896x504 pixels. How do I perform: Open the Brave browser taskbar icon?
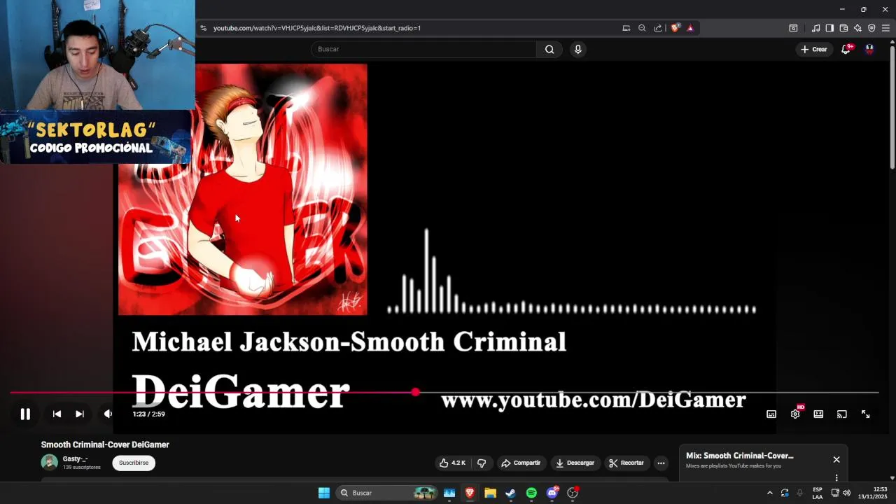pyautogui.click(x=470, y=493)
